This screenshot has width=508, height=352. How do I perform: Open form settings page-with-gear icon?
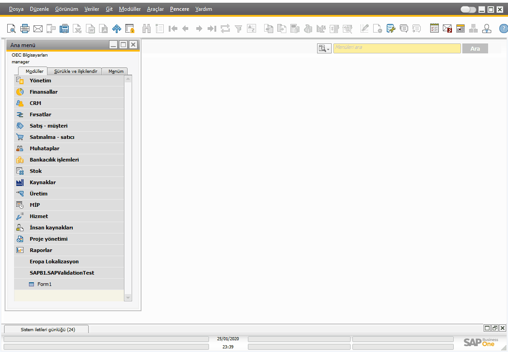coord(377,29)
